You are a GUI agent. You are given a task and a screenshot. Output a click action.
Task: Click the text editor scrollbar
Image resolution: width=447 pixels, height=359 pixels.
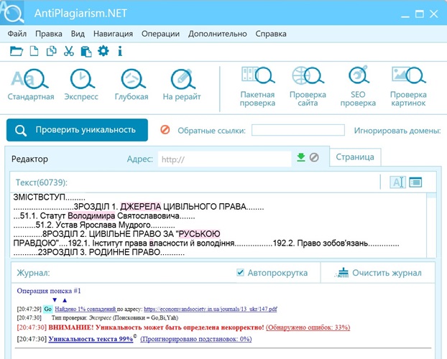point(431,225)
